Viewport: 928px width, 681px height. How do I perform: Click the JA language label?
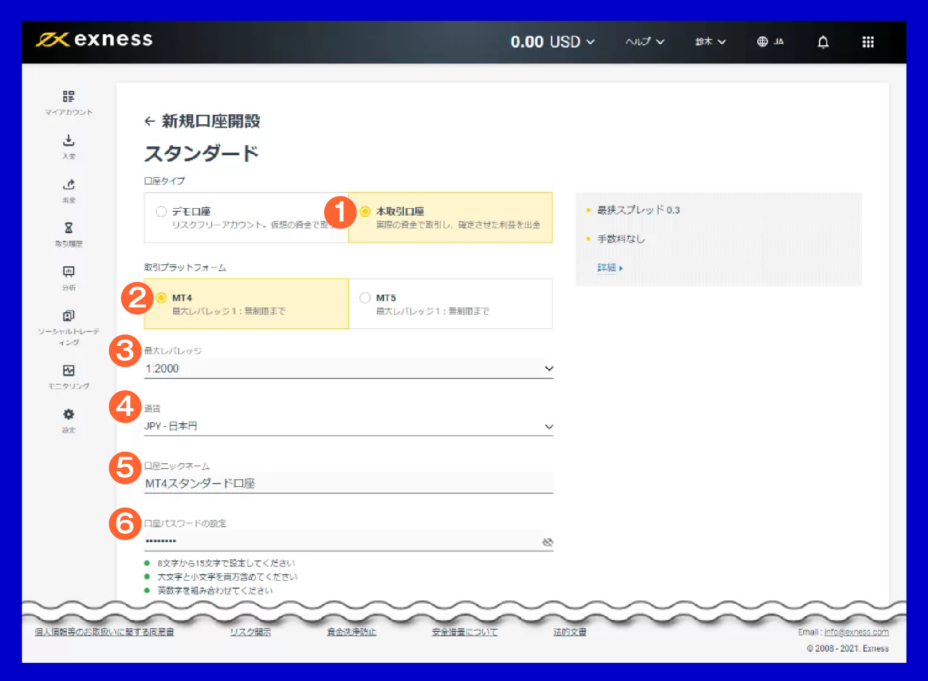pyautogui.click(x=779, y=42)
